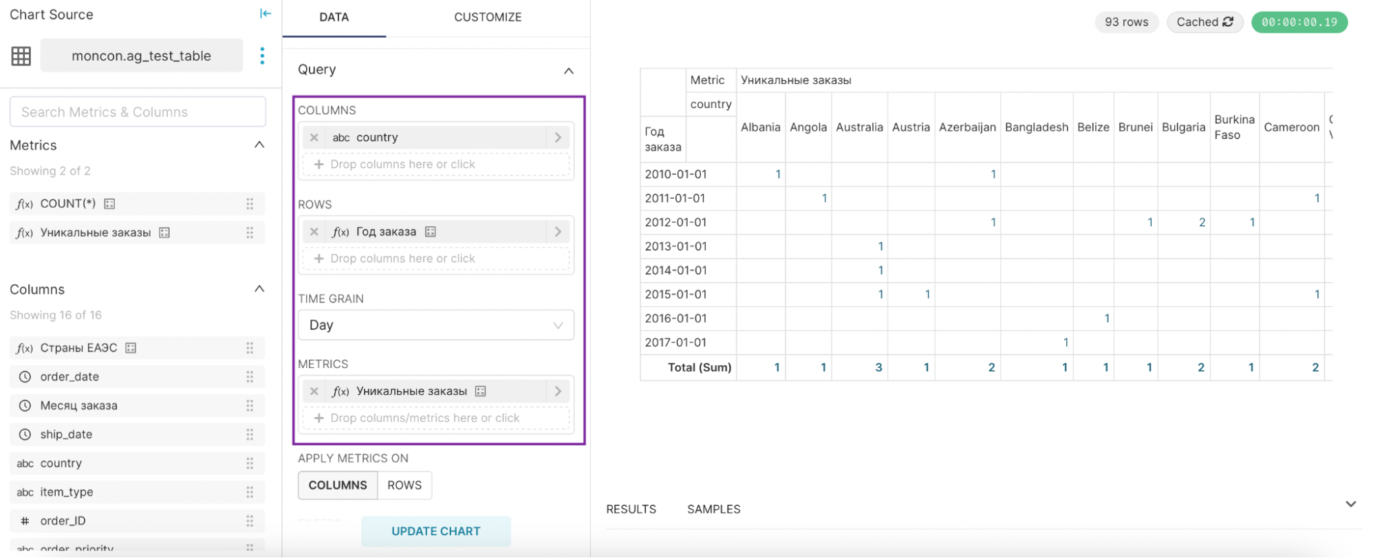The width and height of the screenshot is (1375, 558).
Task: Remove Год заказа from ROWS
Action: [314, 232]
